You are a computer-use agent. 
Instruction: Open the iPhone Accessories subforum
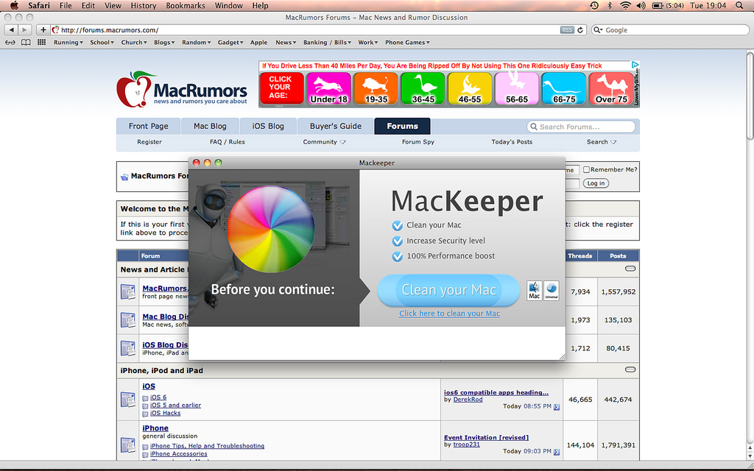[x=178, y=453]
